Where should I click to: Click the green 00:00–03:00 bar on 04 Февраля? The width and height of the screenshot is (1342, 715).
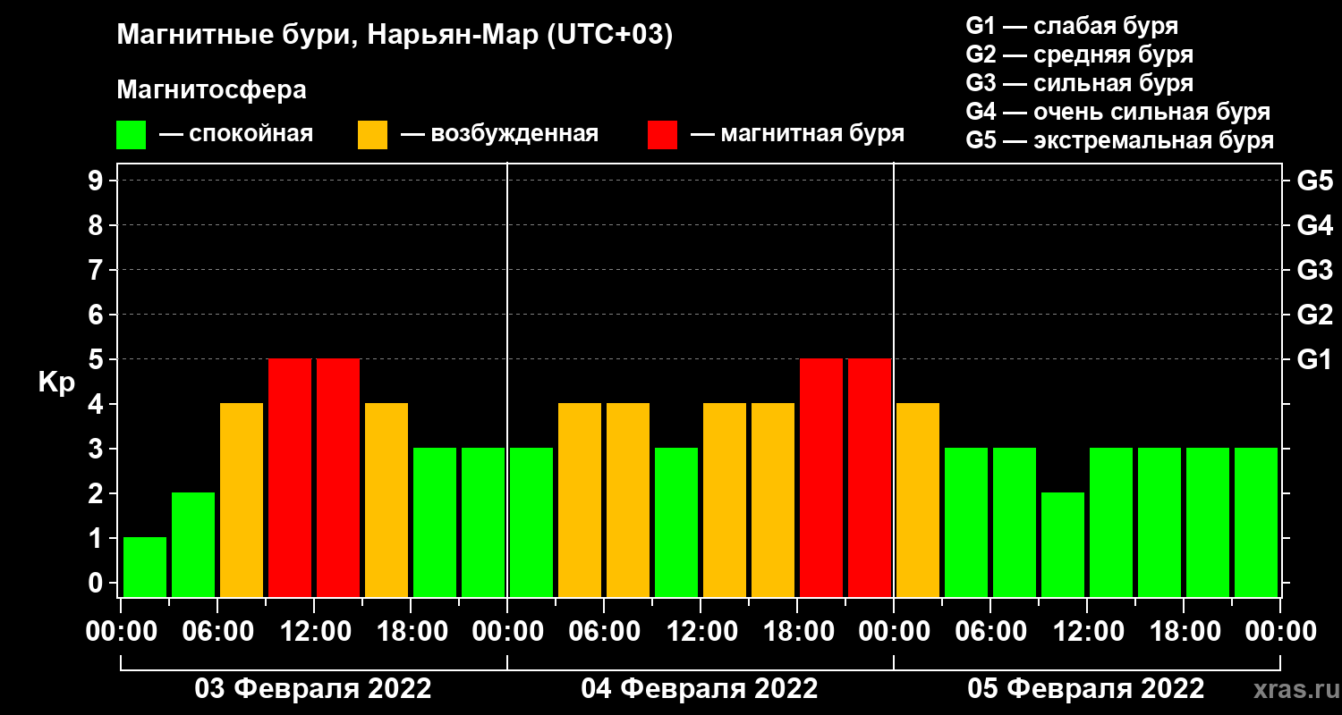(531, 522)
